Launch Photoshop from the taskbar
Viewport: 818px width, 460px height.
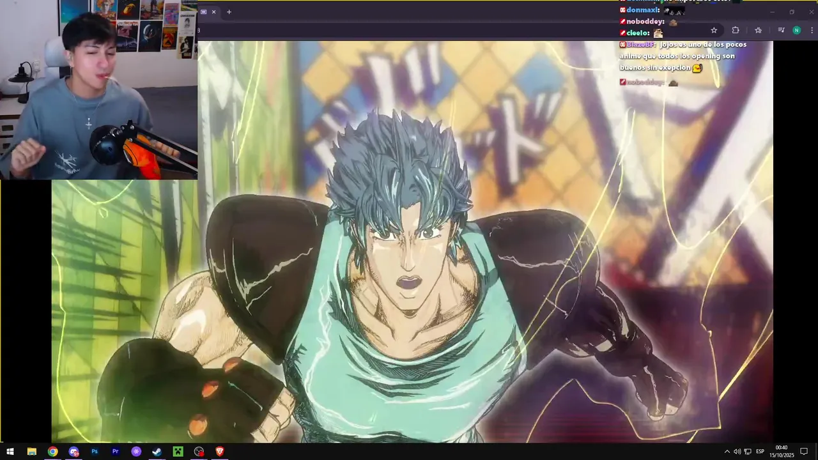[95, 452]
